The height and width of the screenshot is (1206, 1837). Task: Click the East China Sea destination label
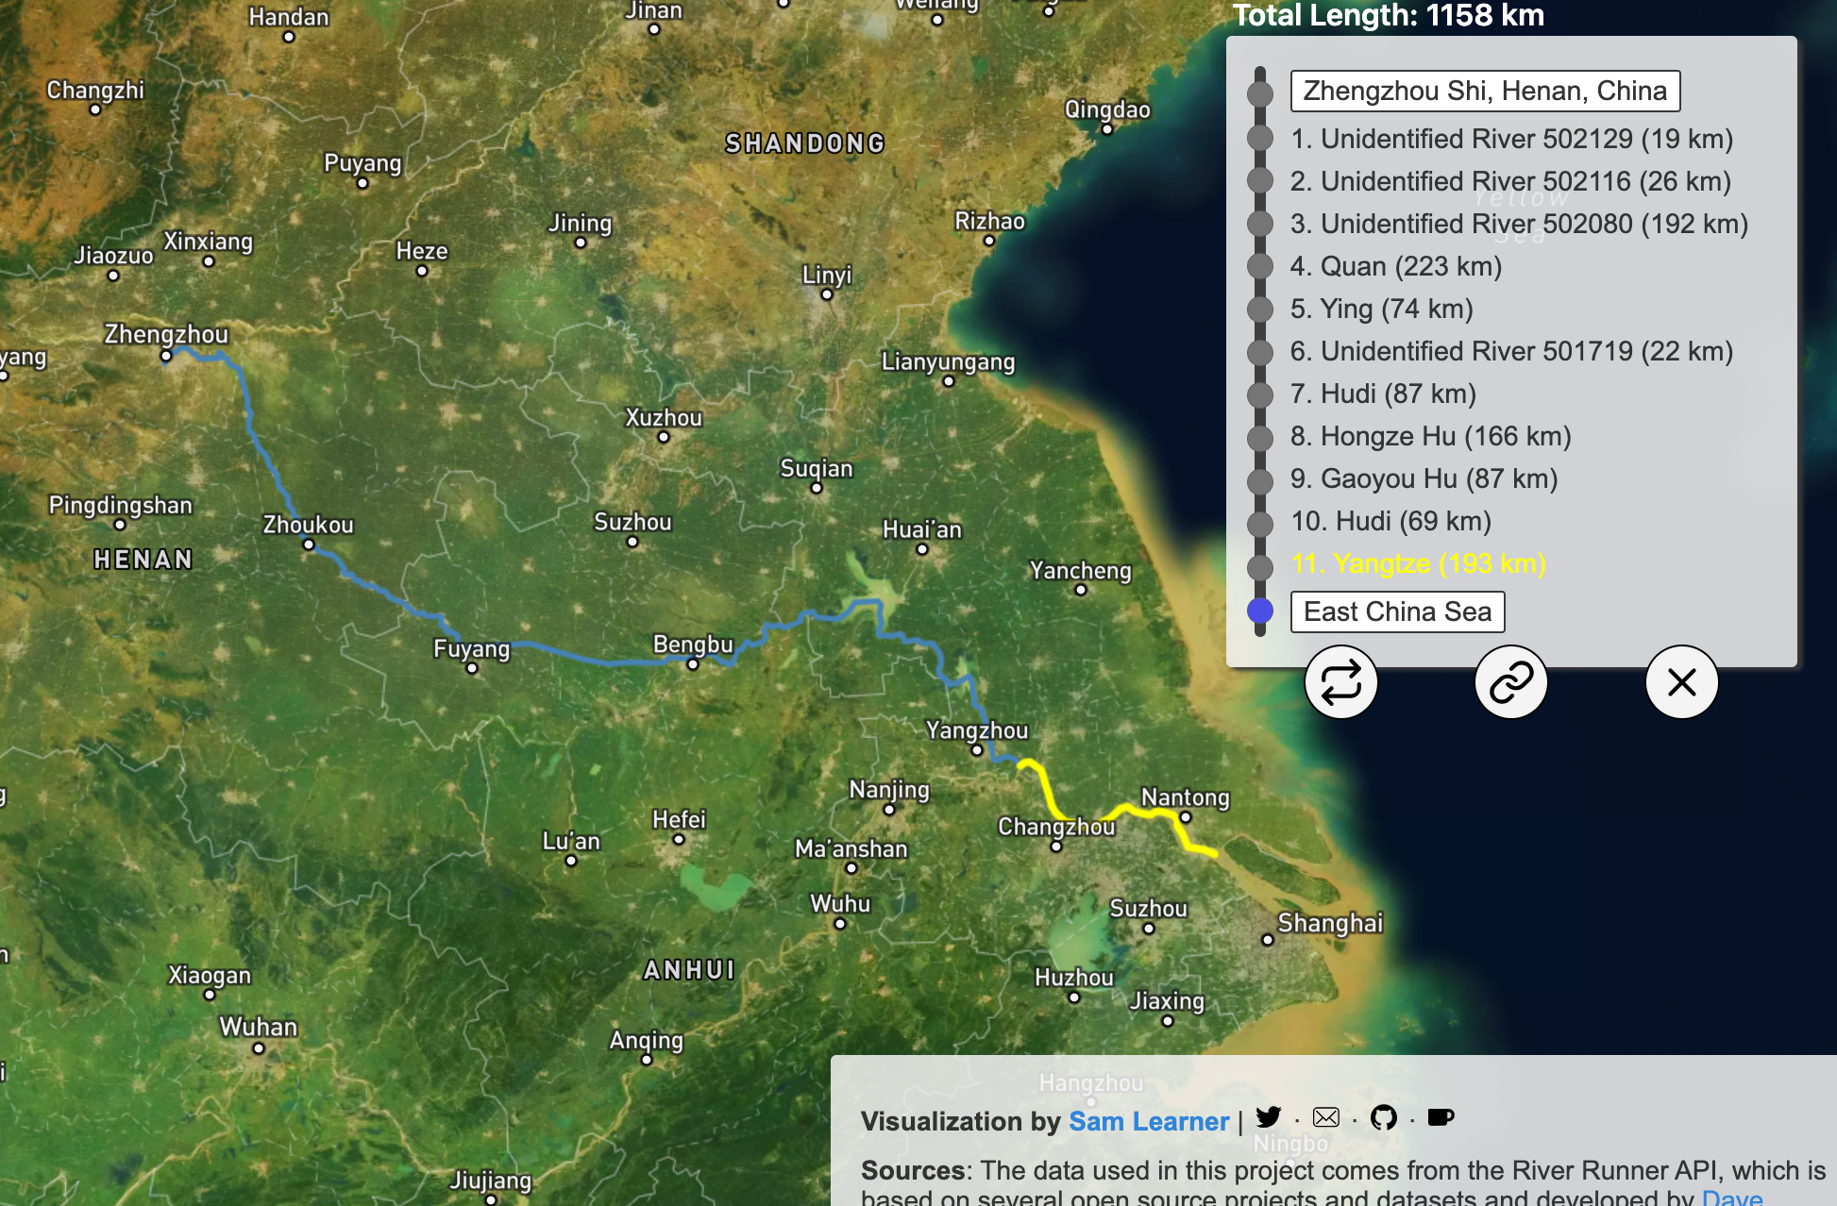pyautogui.click(x=1397, y=611)
